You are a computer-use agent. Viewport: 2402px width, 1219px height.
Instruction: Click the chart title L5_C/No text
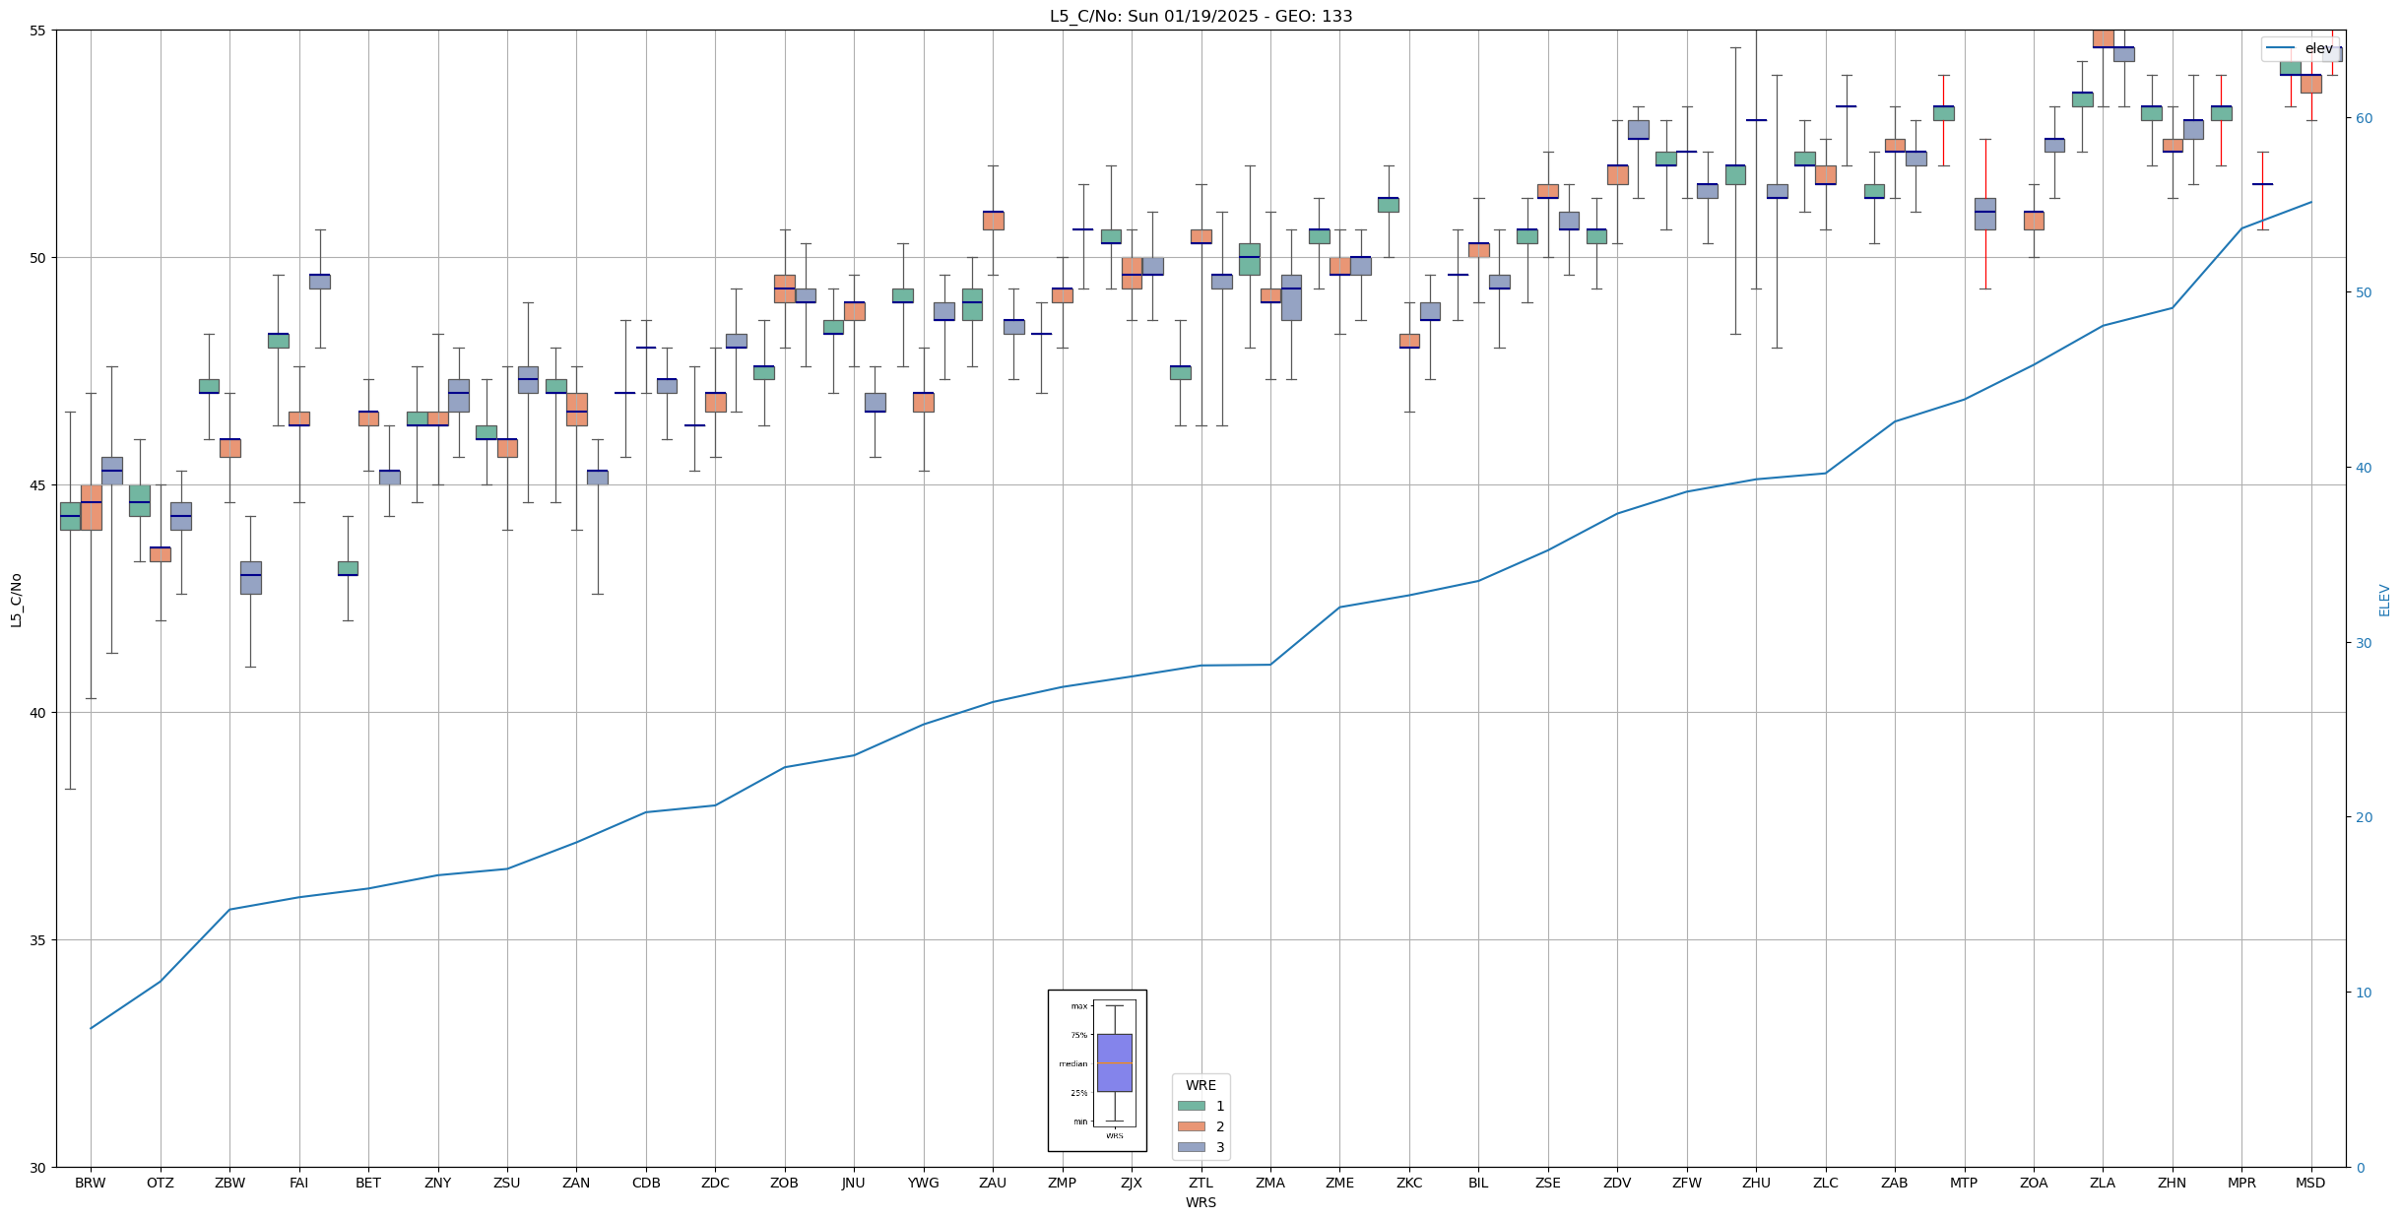[1201, 16]
